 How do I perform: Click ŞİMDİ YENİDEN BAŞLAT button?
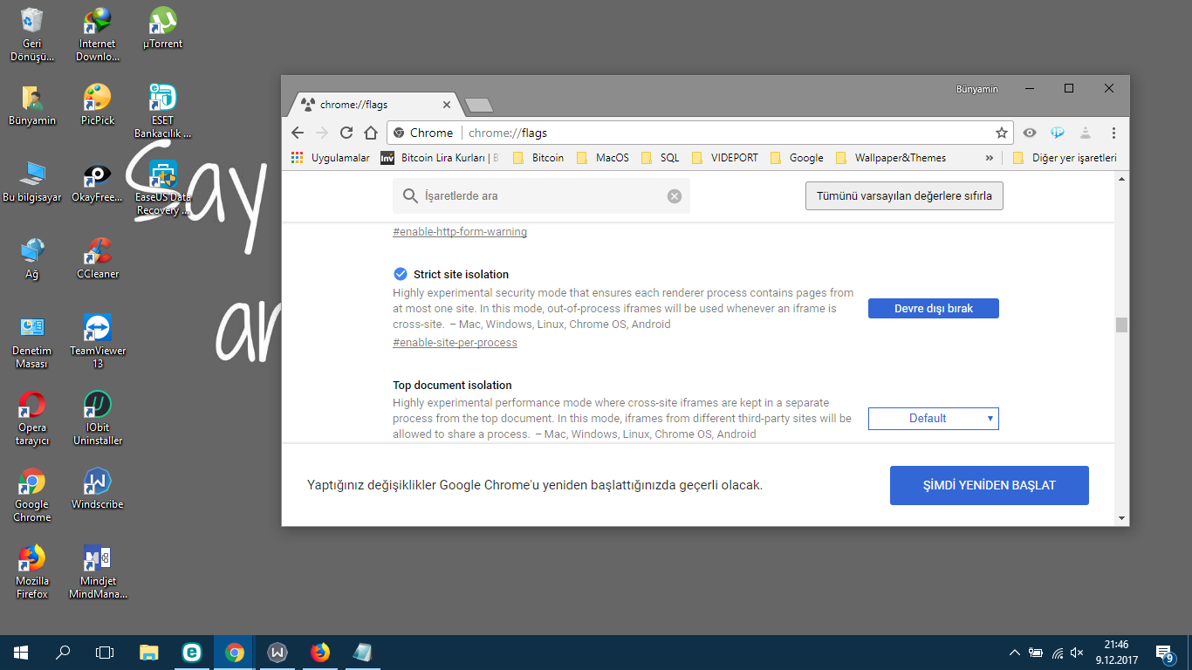tap(990, 485)
